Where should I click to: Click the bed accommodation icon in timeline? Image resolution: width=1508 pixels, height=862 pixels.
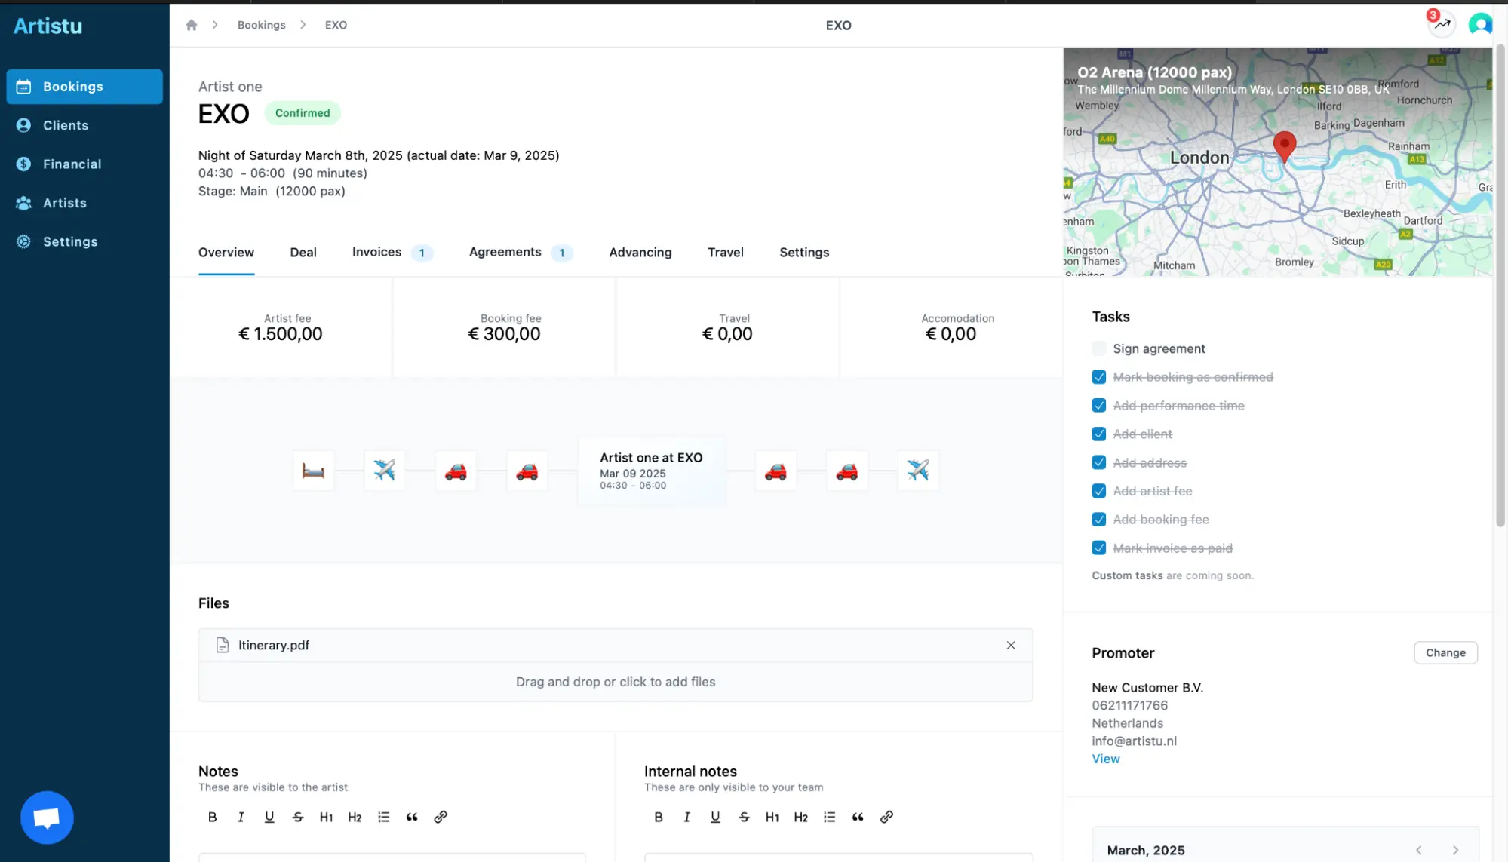tap(313, 471)
